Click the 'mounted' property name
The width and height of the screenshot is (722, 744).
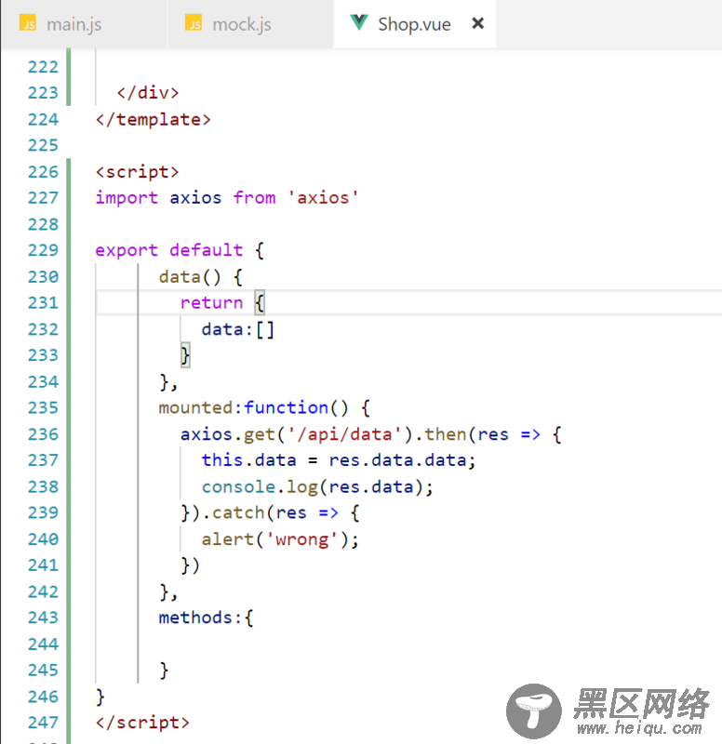195,407
